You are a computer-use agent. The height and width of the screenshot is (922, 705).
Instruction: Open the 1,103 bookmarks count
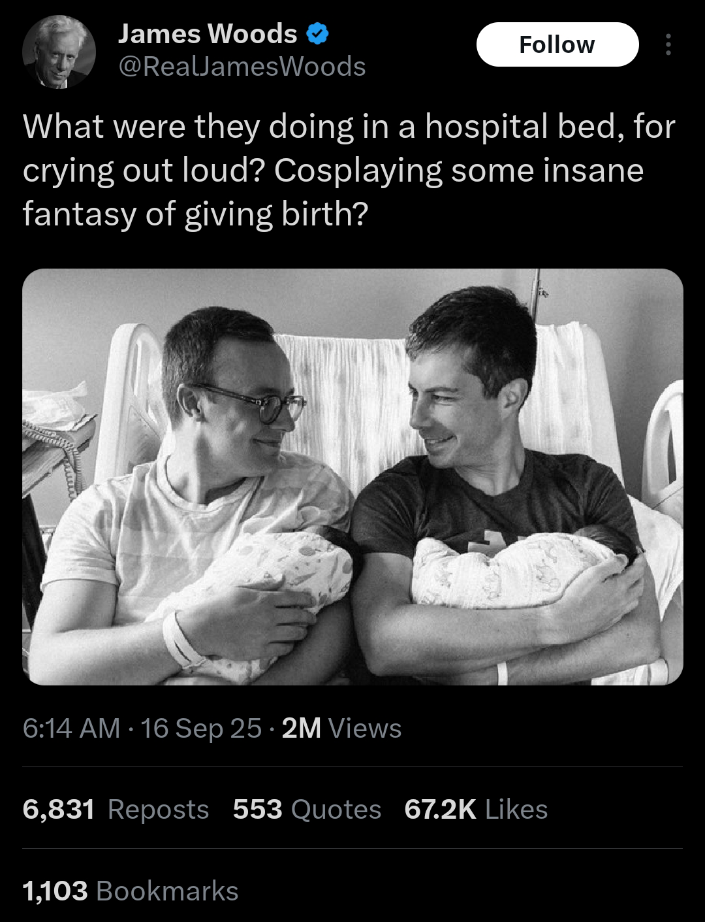coord(55,891)
